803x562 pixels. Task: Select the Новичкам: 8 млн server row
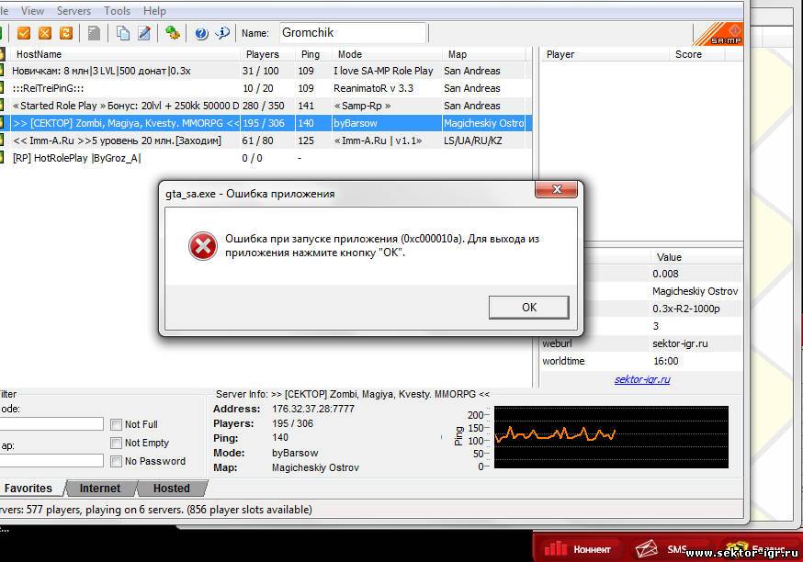click(266, 71)
